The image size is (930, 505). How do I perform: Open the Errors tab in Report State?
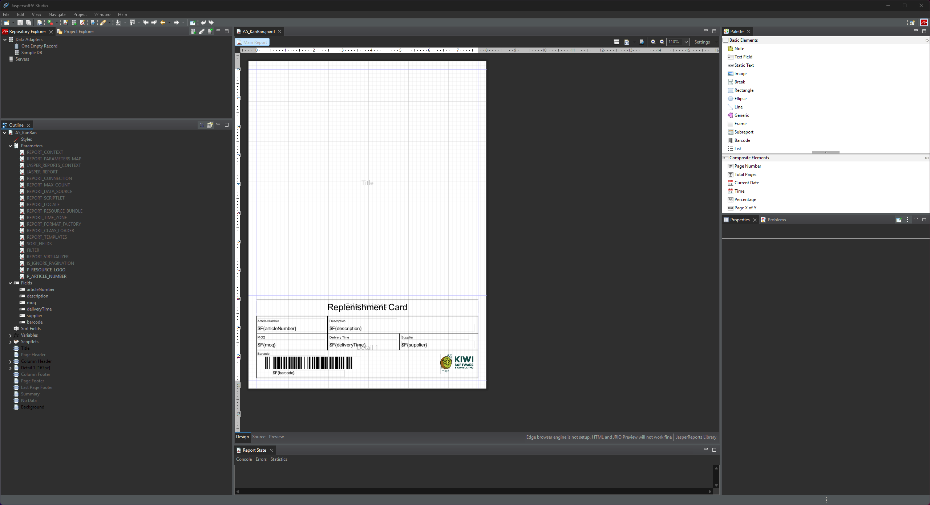tap(261, 459)
